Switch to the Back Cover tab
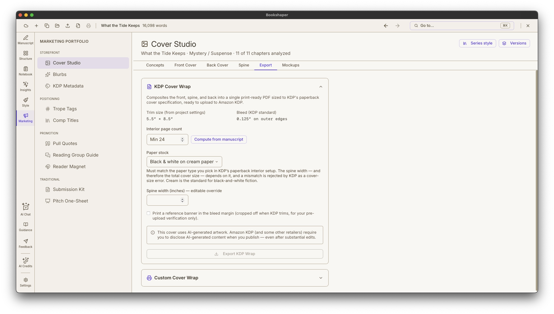This screenshot has width=554, height=314. point(218,65)
